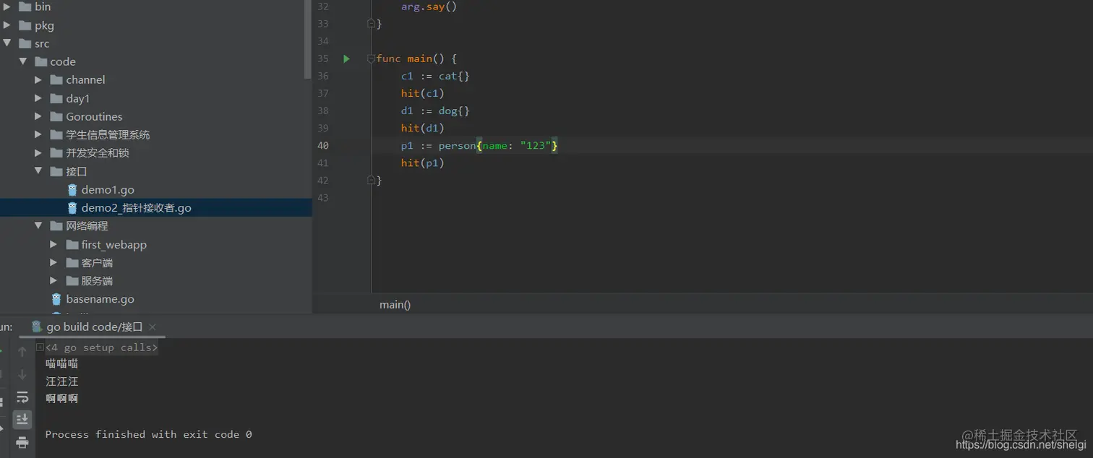Click the Down stack trace arrow in console
This screenshot has height=458, width=1093.
(22, 374)
